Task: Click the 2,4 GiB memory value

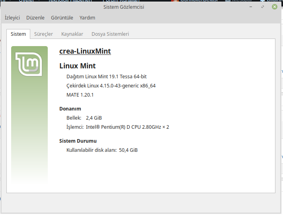Action: [x=94, y=118]
